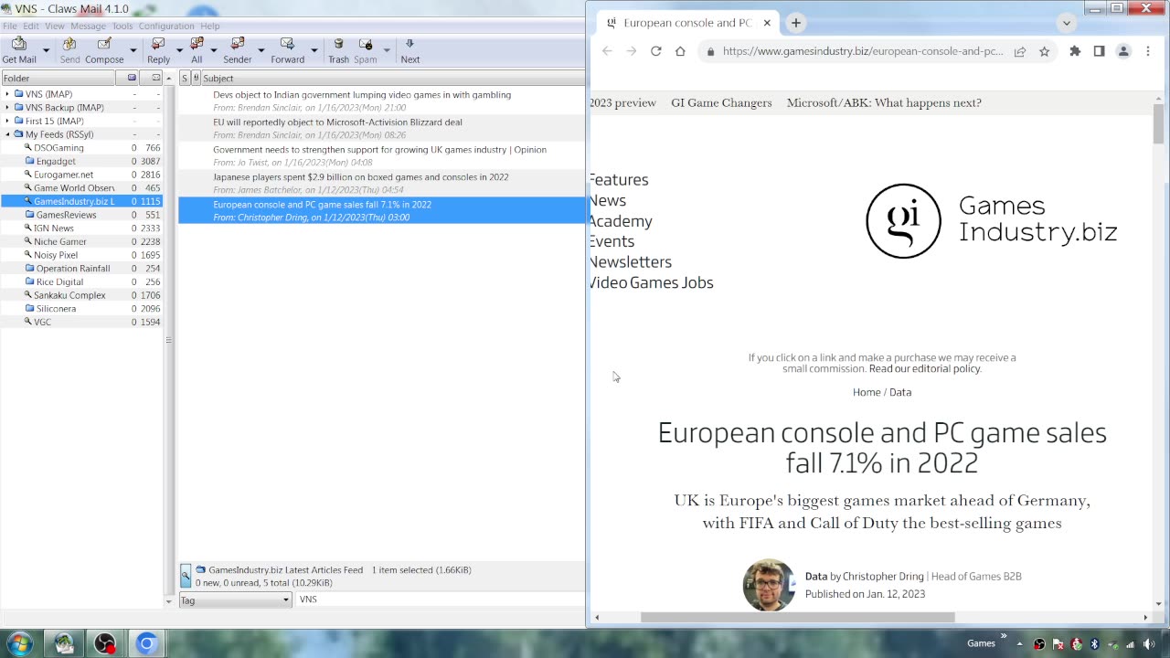Select the Sankaku Complex feed
This screenshot has height=658, width=1170.
(x=69, y=295)
